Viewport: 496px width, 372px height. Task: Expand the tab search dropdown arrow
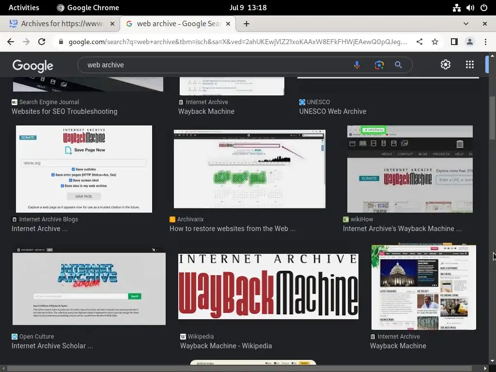(x=466, y=24)
